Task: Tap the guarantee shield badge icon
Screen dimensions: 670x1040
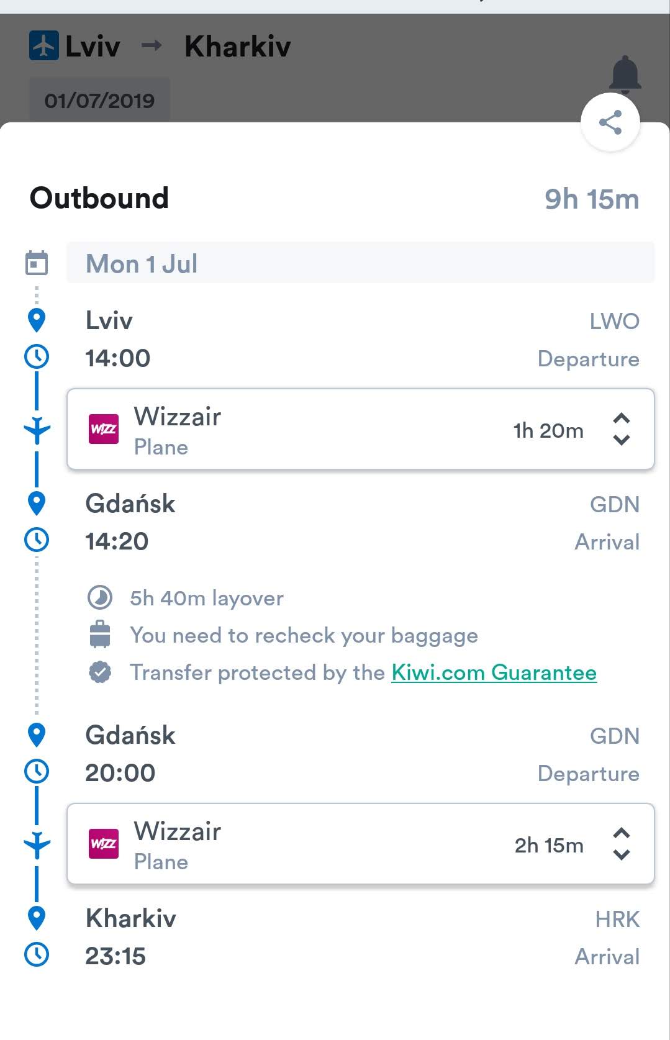Action: coord(100,672)
